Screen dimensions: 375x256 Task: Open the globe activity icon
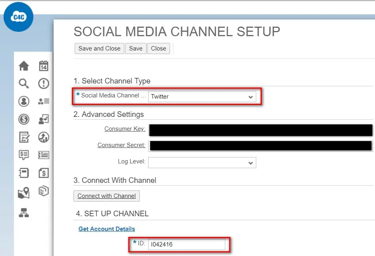click(x=44, y=137)
